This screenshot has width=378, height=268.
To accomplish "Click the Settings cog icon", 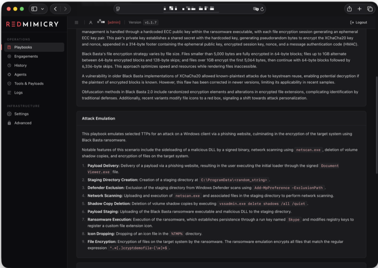I will tap(9, 114).
